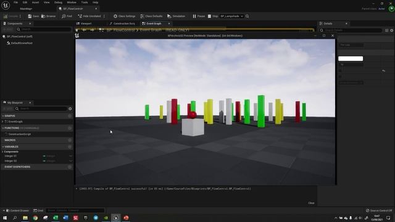Open the Cmd console dropdown
This screenshot has width=395, height=222.
[38, 210]
